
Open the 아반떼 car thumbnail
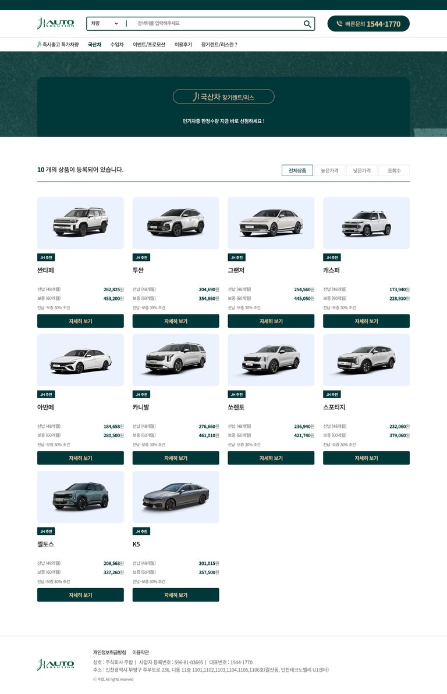click(80, 360)
